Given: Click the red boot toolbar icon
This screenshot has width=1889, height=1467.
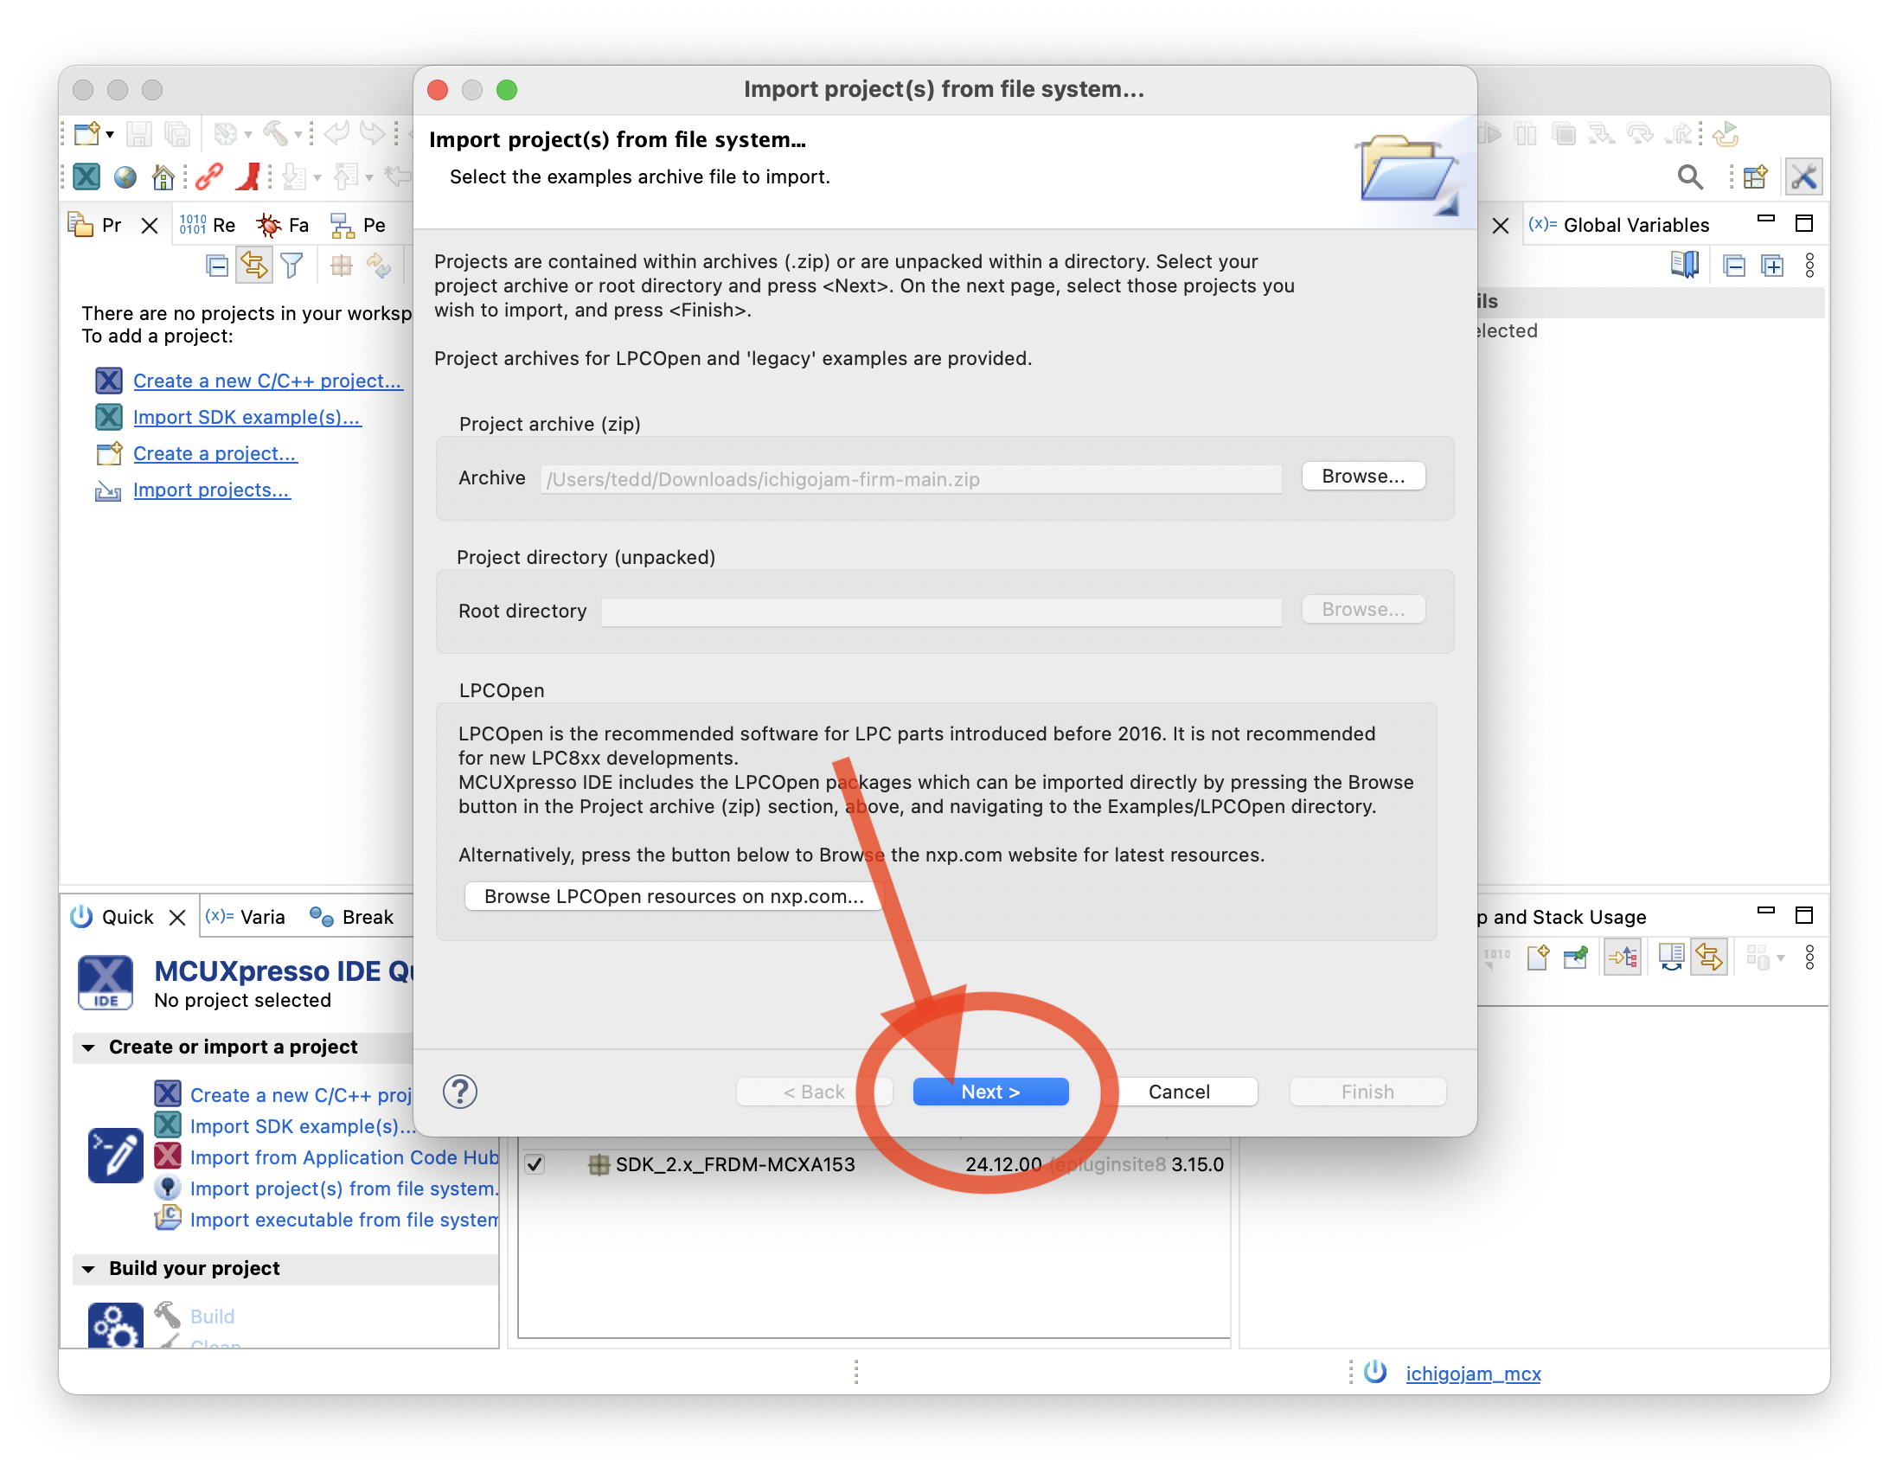Looking at the screenshot, I should click(249, 177).
